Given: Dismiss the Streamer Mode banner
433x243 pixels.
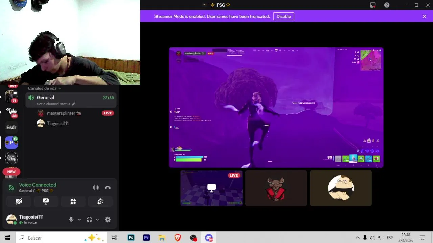Looking at the screenshot, I should 424,16.
